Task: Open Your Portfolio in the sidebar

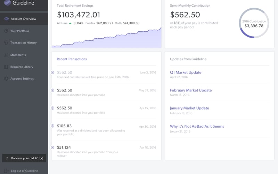Action: point(19,31)
